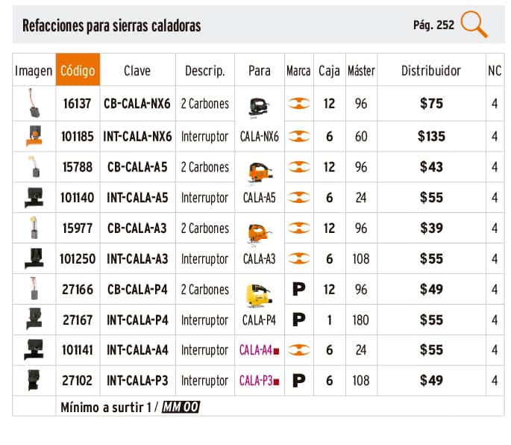Viewport: 511px width, 445px height.
Task: Click the clave INT-CALA-A5
Action: pyautogui.click(x=137, y=197)
